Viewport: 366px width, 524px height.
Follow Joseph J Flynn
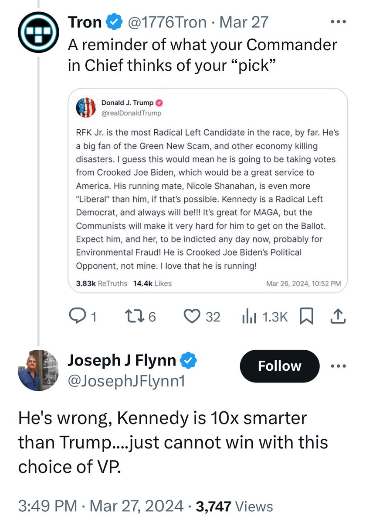tap(279, 366)
